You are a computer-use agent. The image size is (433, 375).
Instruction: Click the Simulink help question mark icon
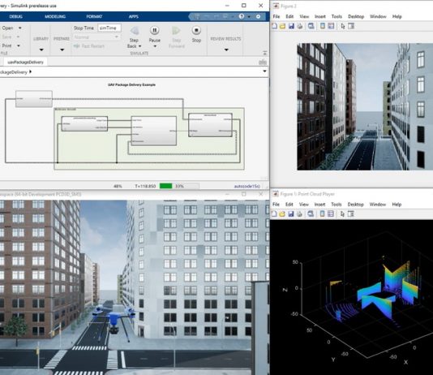(x=242, y=16)
